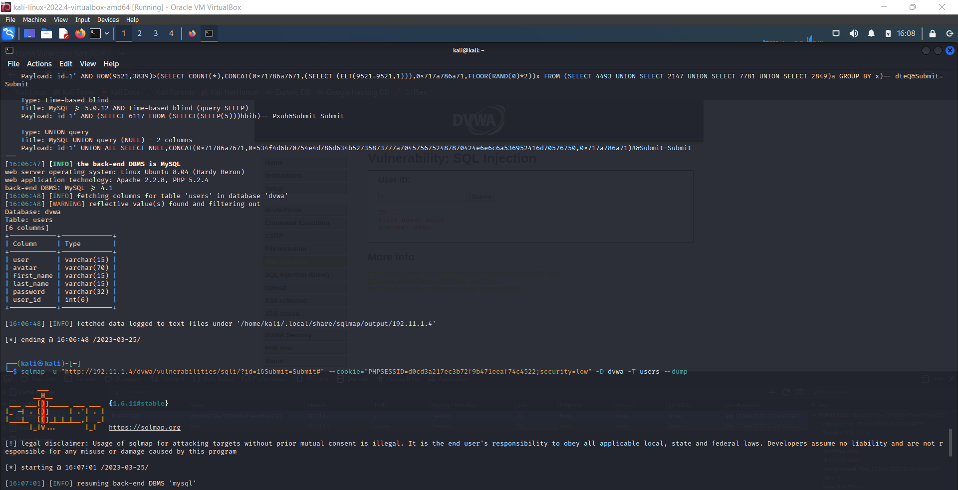The height and width of the screenshot is (490, 958).
Task: Check the battery status icon
Action: [x=888, y=33]
